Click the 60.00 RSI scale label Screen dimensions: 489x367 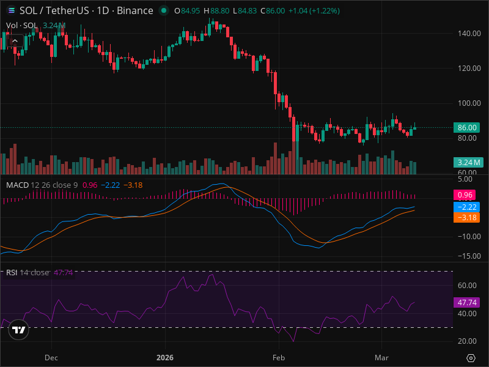pos(467,286)
